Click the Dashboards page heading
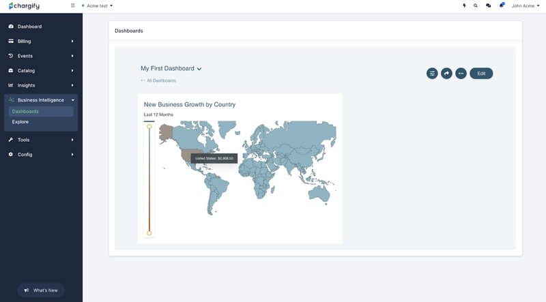Screen dimensions: 546x302 (129, 31)
